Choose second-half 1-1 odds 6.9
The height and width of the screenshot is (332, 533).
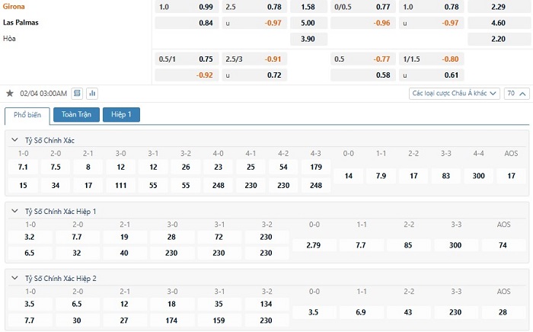coord(361,312)
